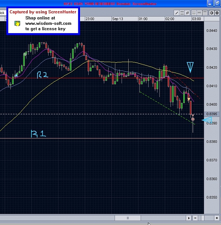Toggle the dark filled octagon marker button
The height and width of the screenshot is (225, 221).
[217, 13]
